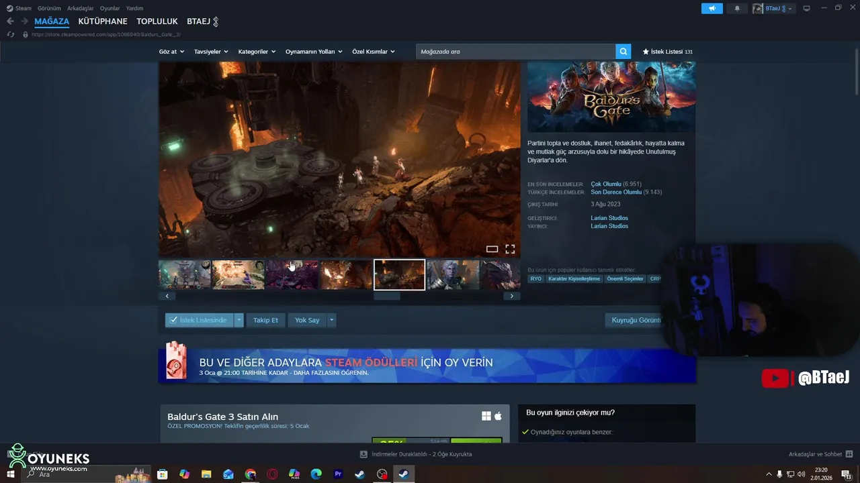
Task: Expand the wishlist button dropdown arrow
Action: coord(239,320)
